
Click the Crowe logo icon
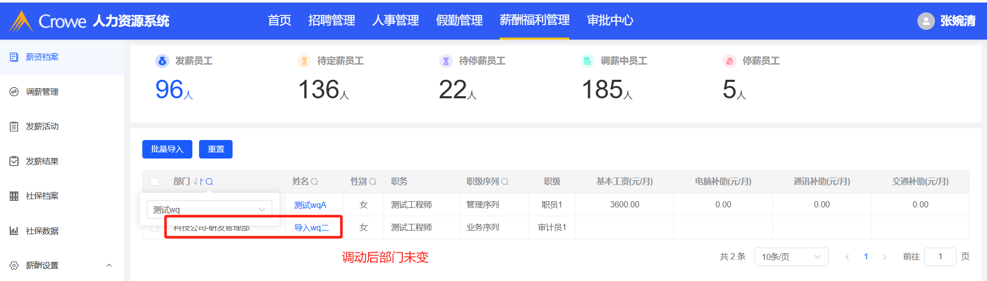point(21,21)
